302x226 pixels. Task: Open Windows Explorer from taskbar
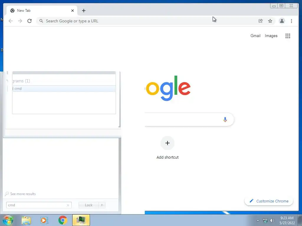coord(26,220)
